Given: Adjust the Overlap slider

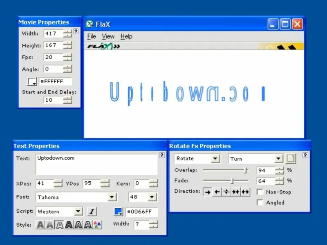Looking at the screenshot, I should pyautogui.click(x=246, y=170).
